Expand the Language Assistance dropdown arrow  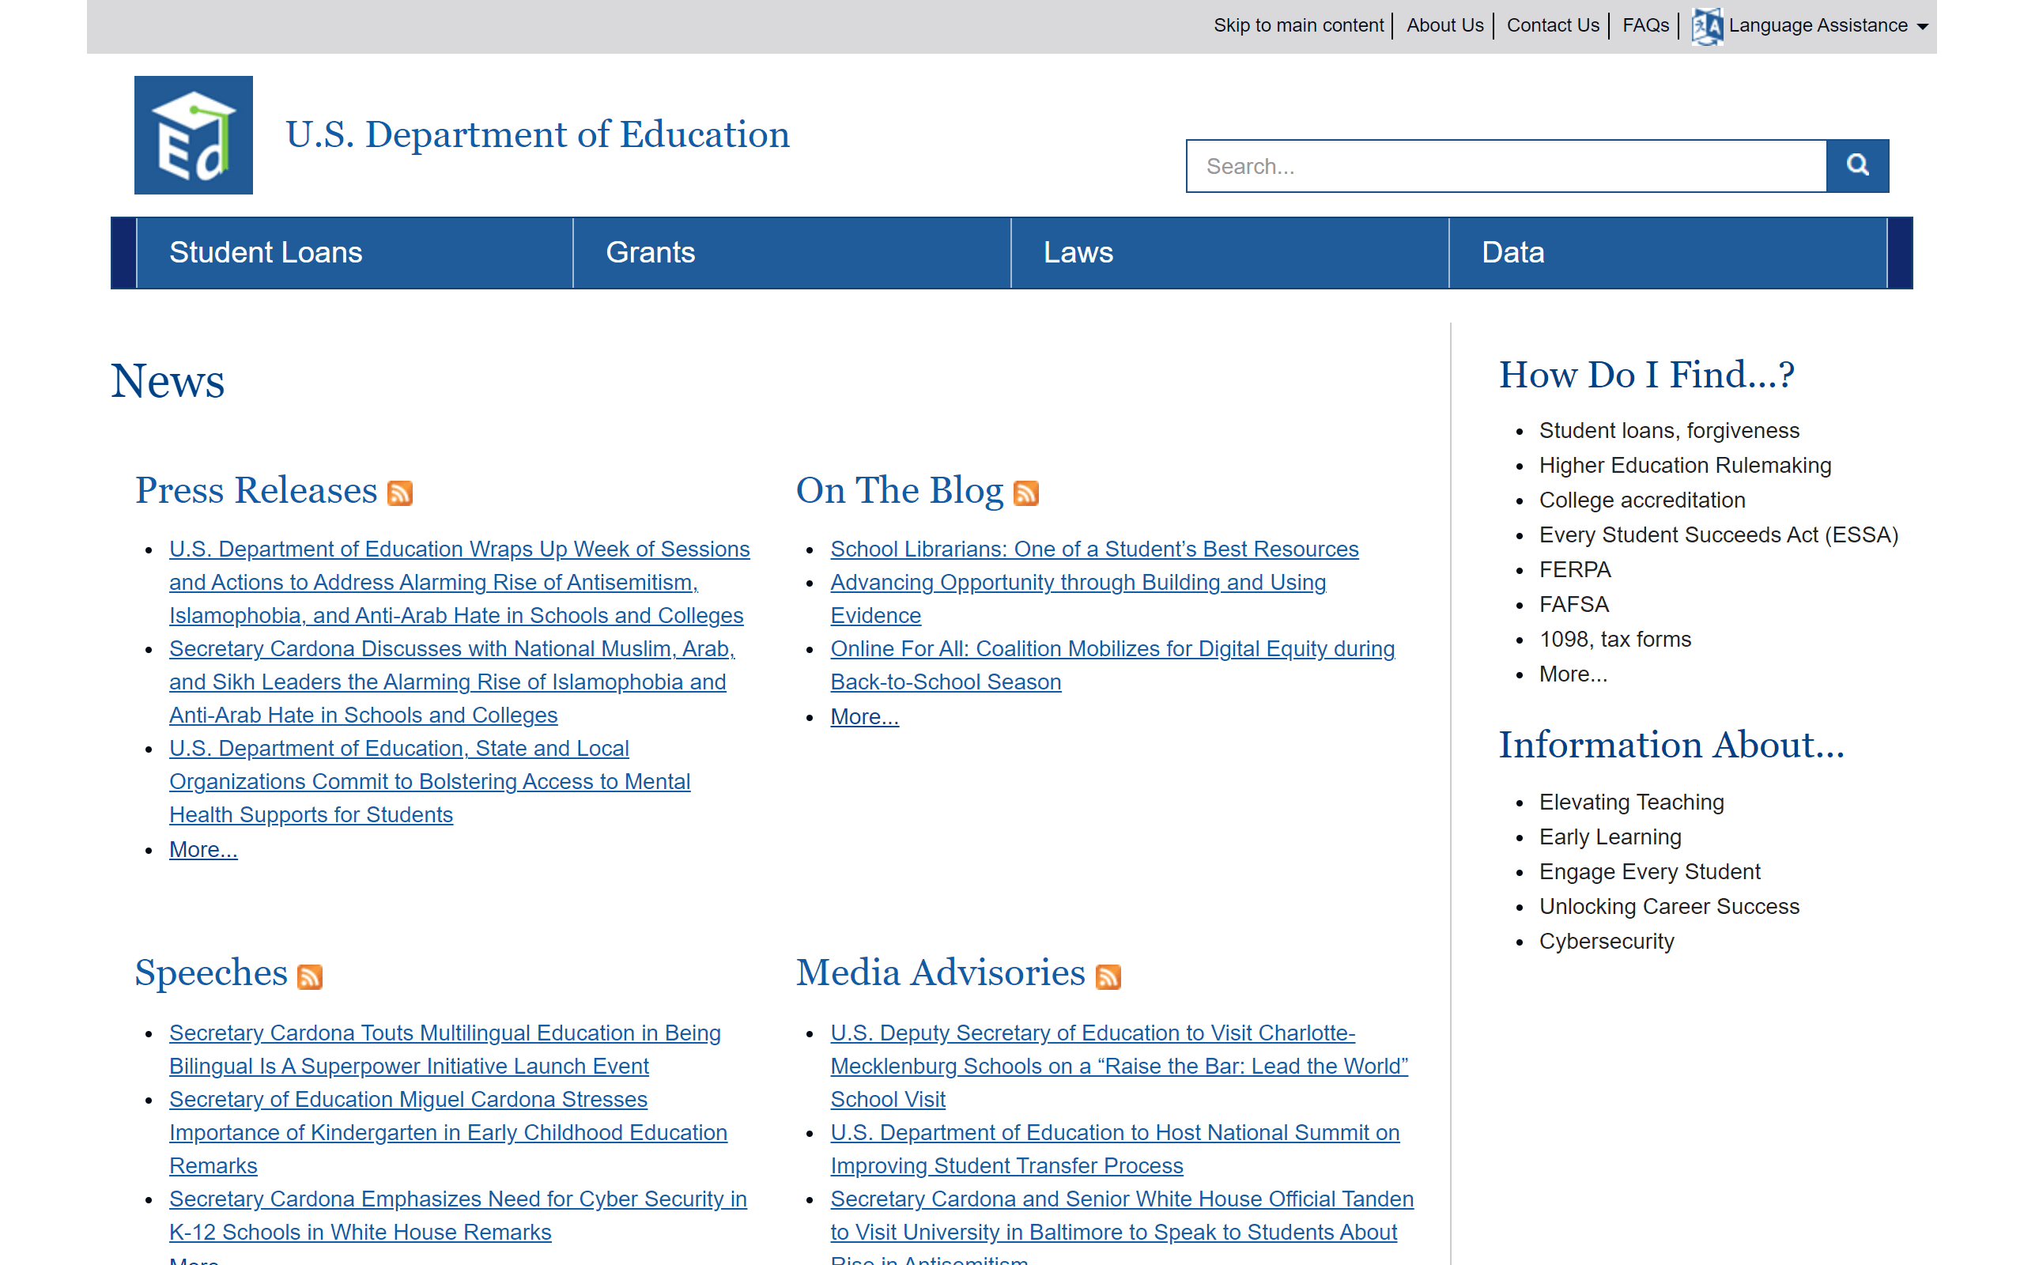(1922, 27)
